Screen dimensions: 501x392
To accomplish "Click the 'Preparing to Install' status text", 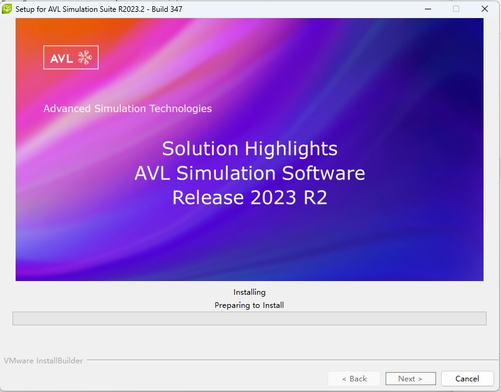I will pos(250,305).
